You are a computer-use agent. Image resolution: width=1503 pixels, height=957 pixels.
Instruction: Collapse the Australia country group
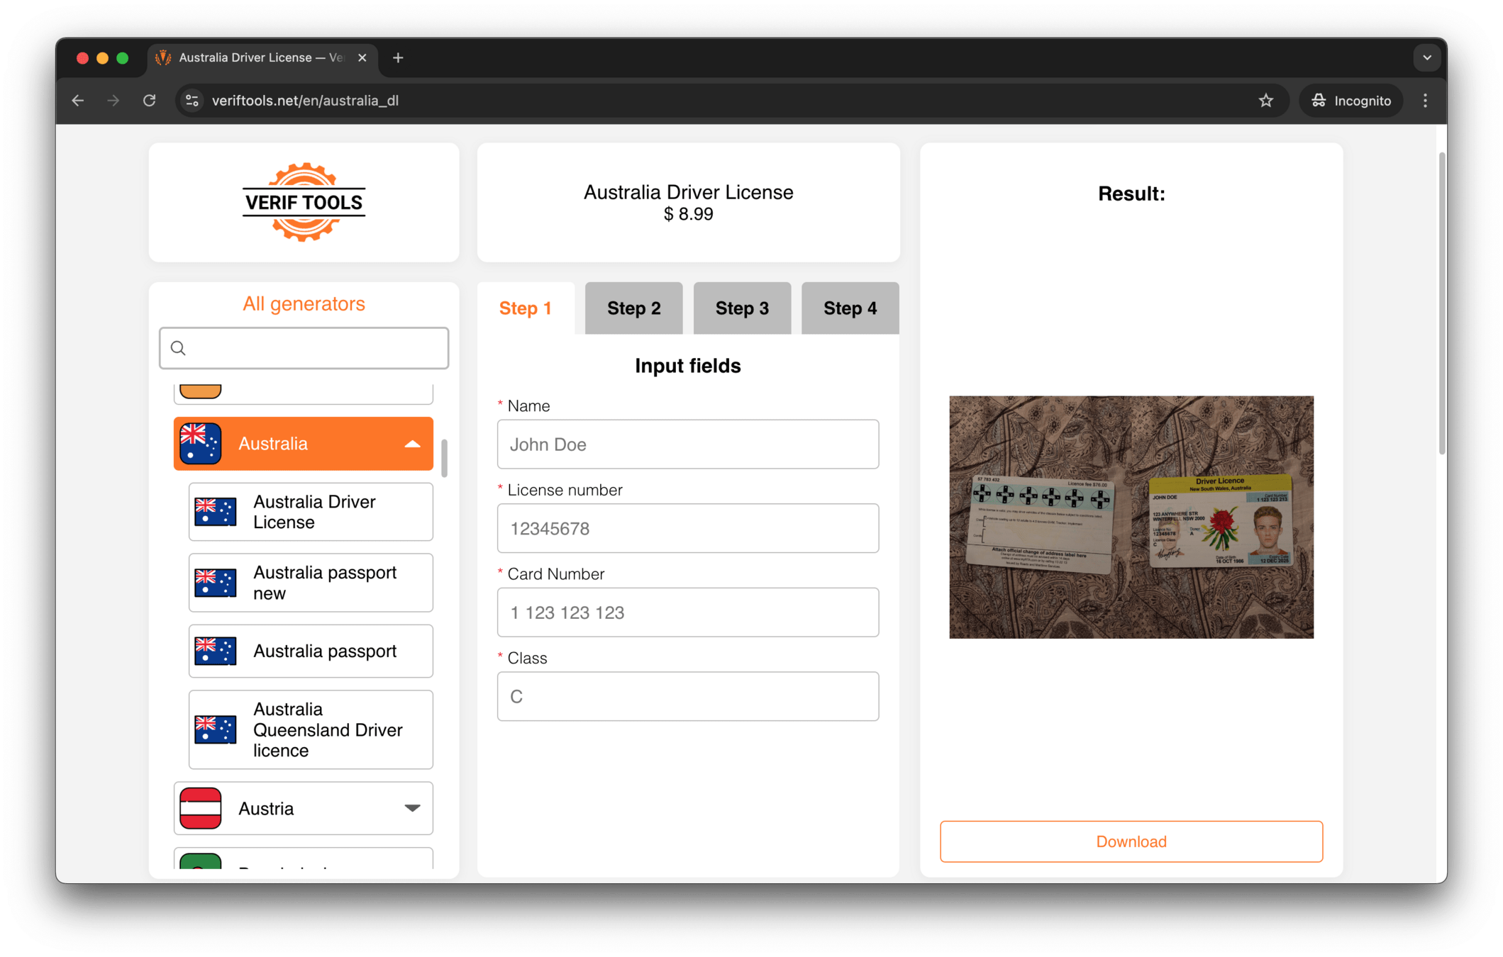click(412, 444)
